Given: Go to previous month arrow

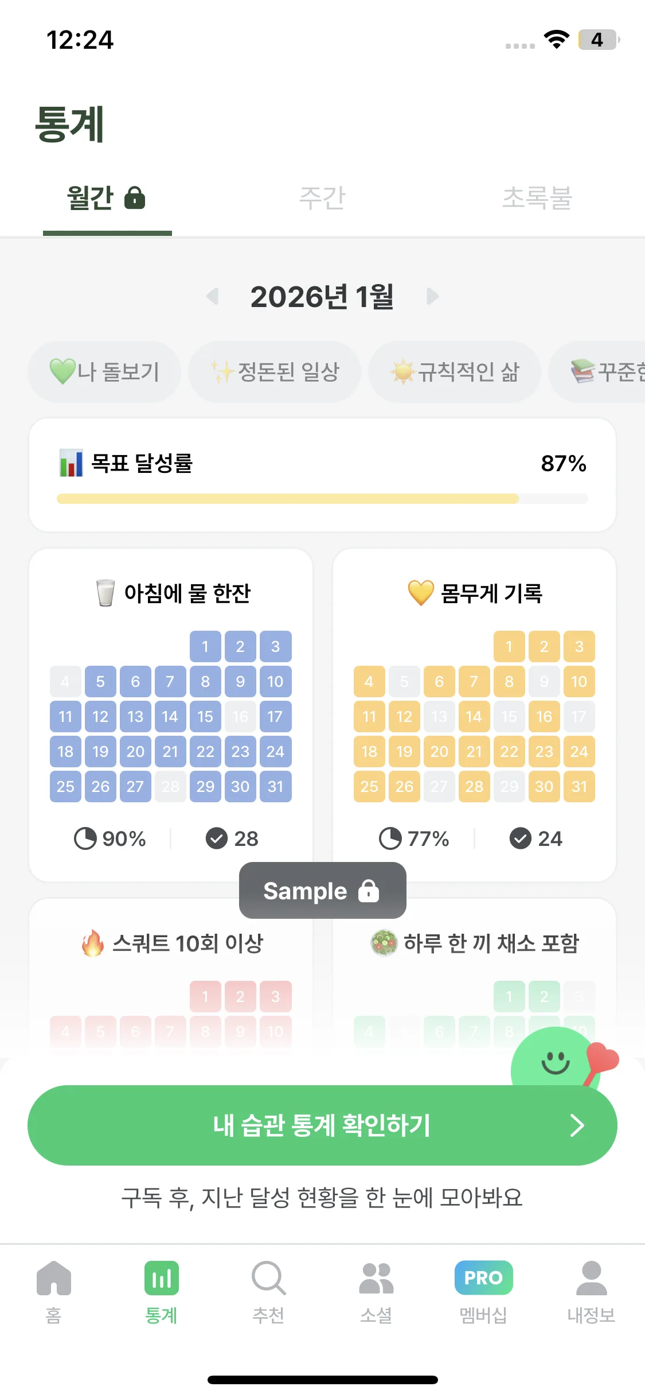Looking at the screenshot, I should pyautogui.click(x=213, y=297).
